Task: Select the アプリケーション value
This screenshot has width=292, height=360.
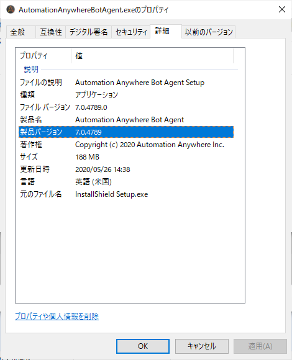Action: [x=96, y=95]
